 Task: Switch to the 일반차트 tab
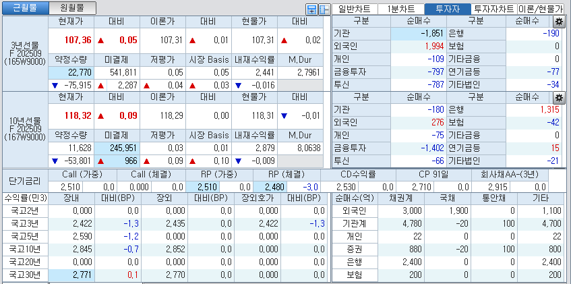click(x=355, y=9)
